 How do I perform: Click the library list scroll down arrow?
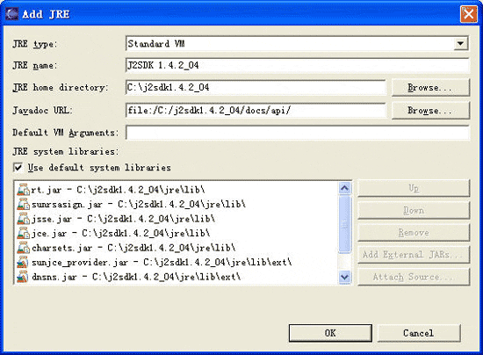coord(345,277)
